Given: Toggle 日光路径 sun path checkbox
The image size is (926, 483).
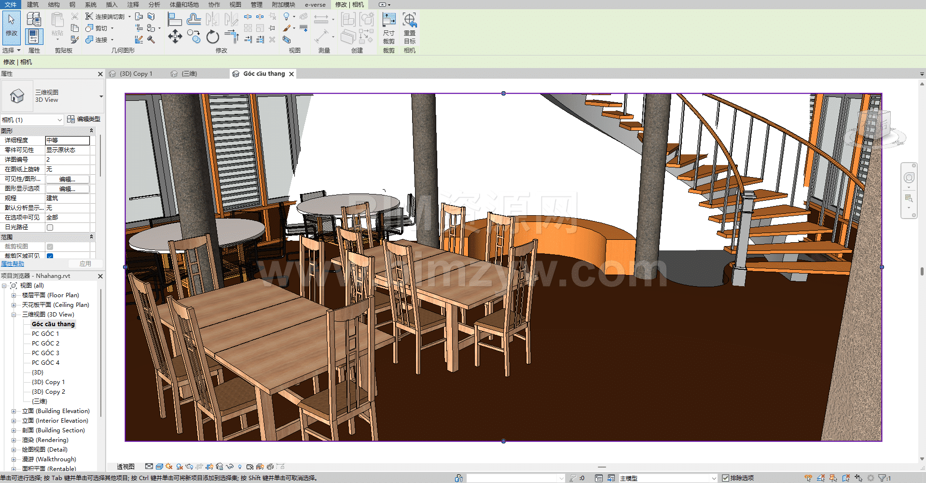Looking at the screenshot, I should pos(50,227).
